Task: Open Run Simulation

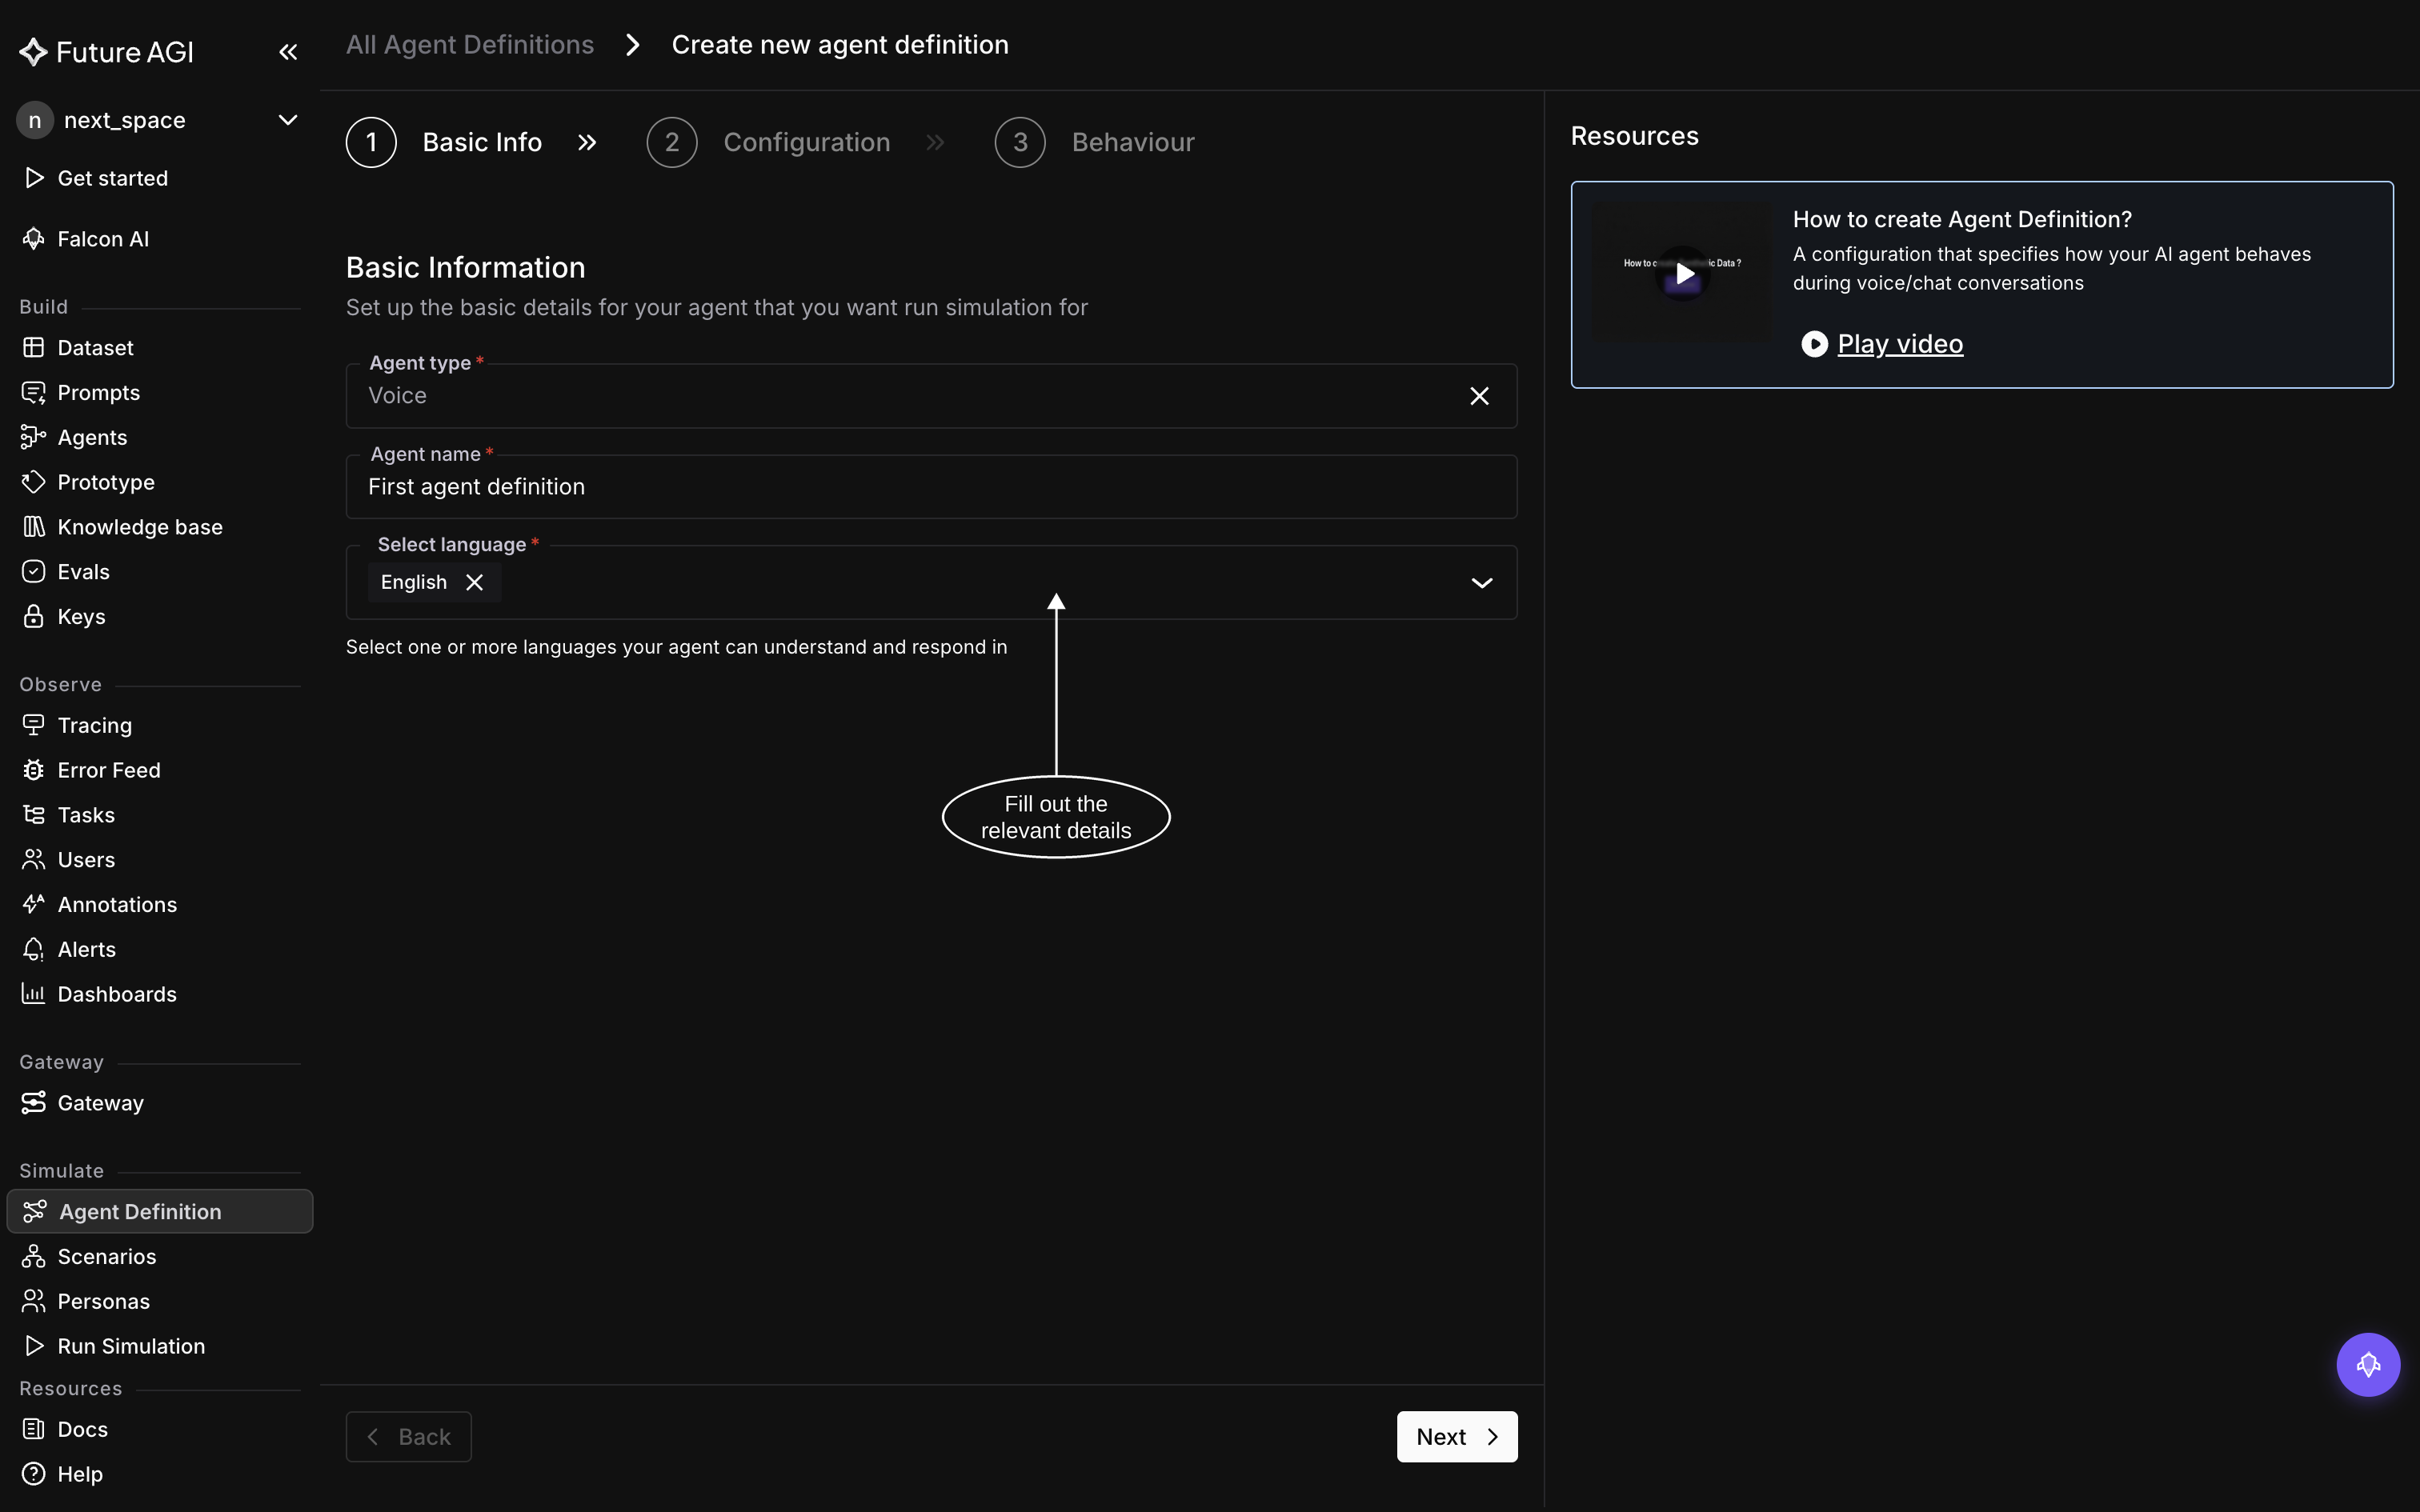Action: click(131, 1347)
